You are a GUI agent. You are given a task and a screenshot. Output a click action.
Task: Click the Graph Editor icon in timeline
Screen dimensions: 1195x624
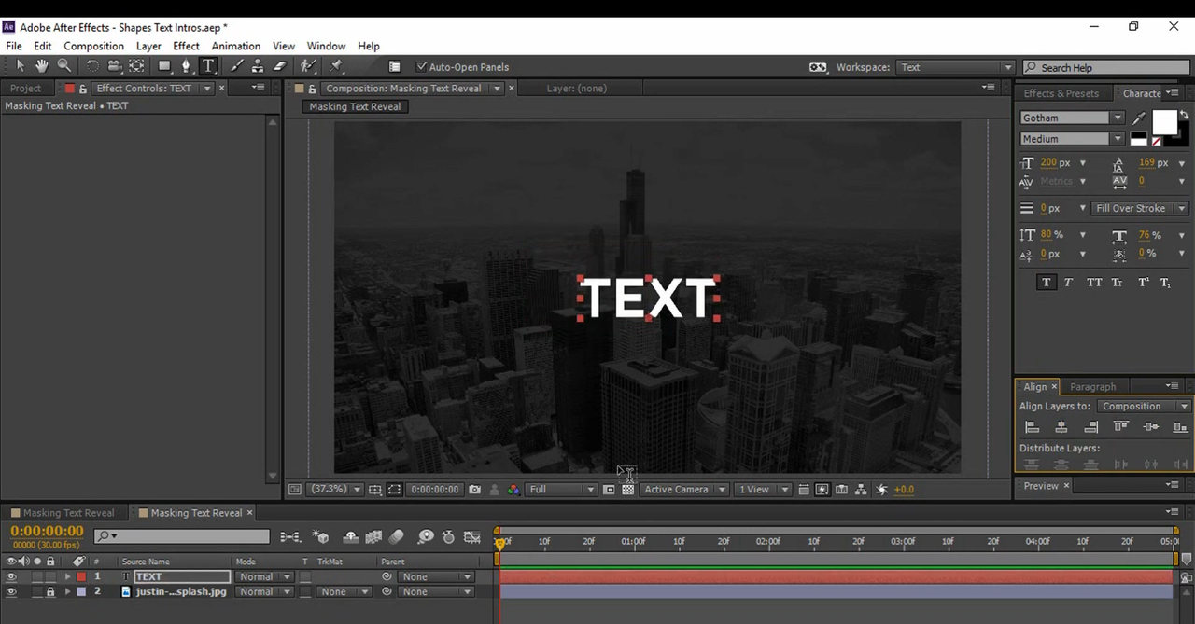(x=472, y=536)
